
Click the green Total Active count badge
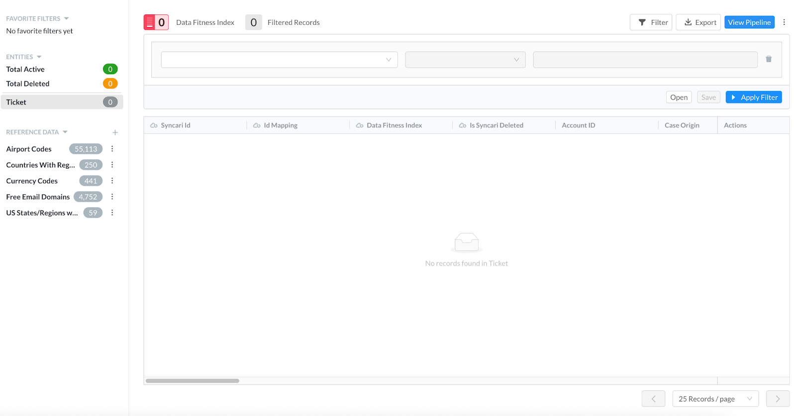pos(110,69)
